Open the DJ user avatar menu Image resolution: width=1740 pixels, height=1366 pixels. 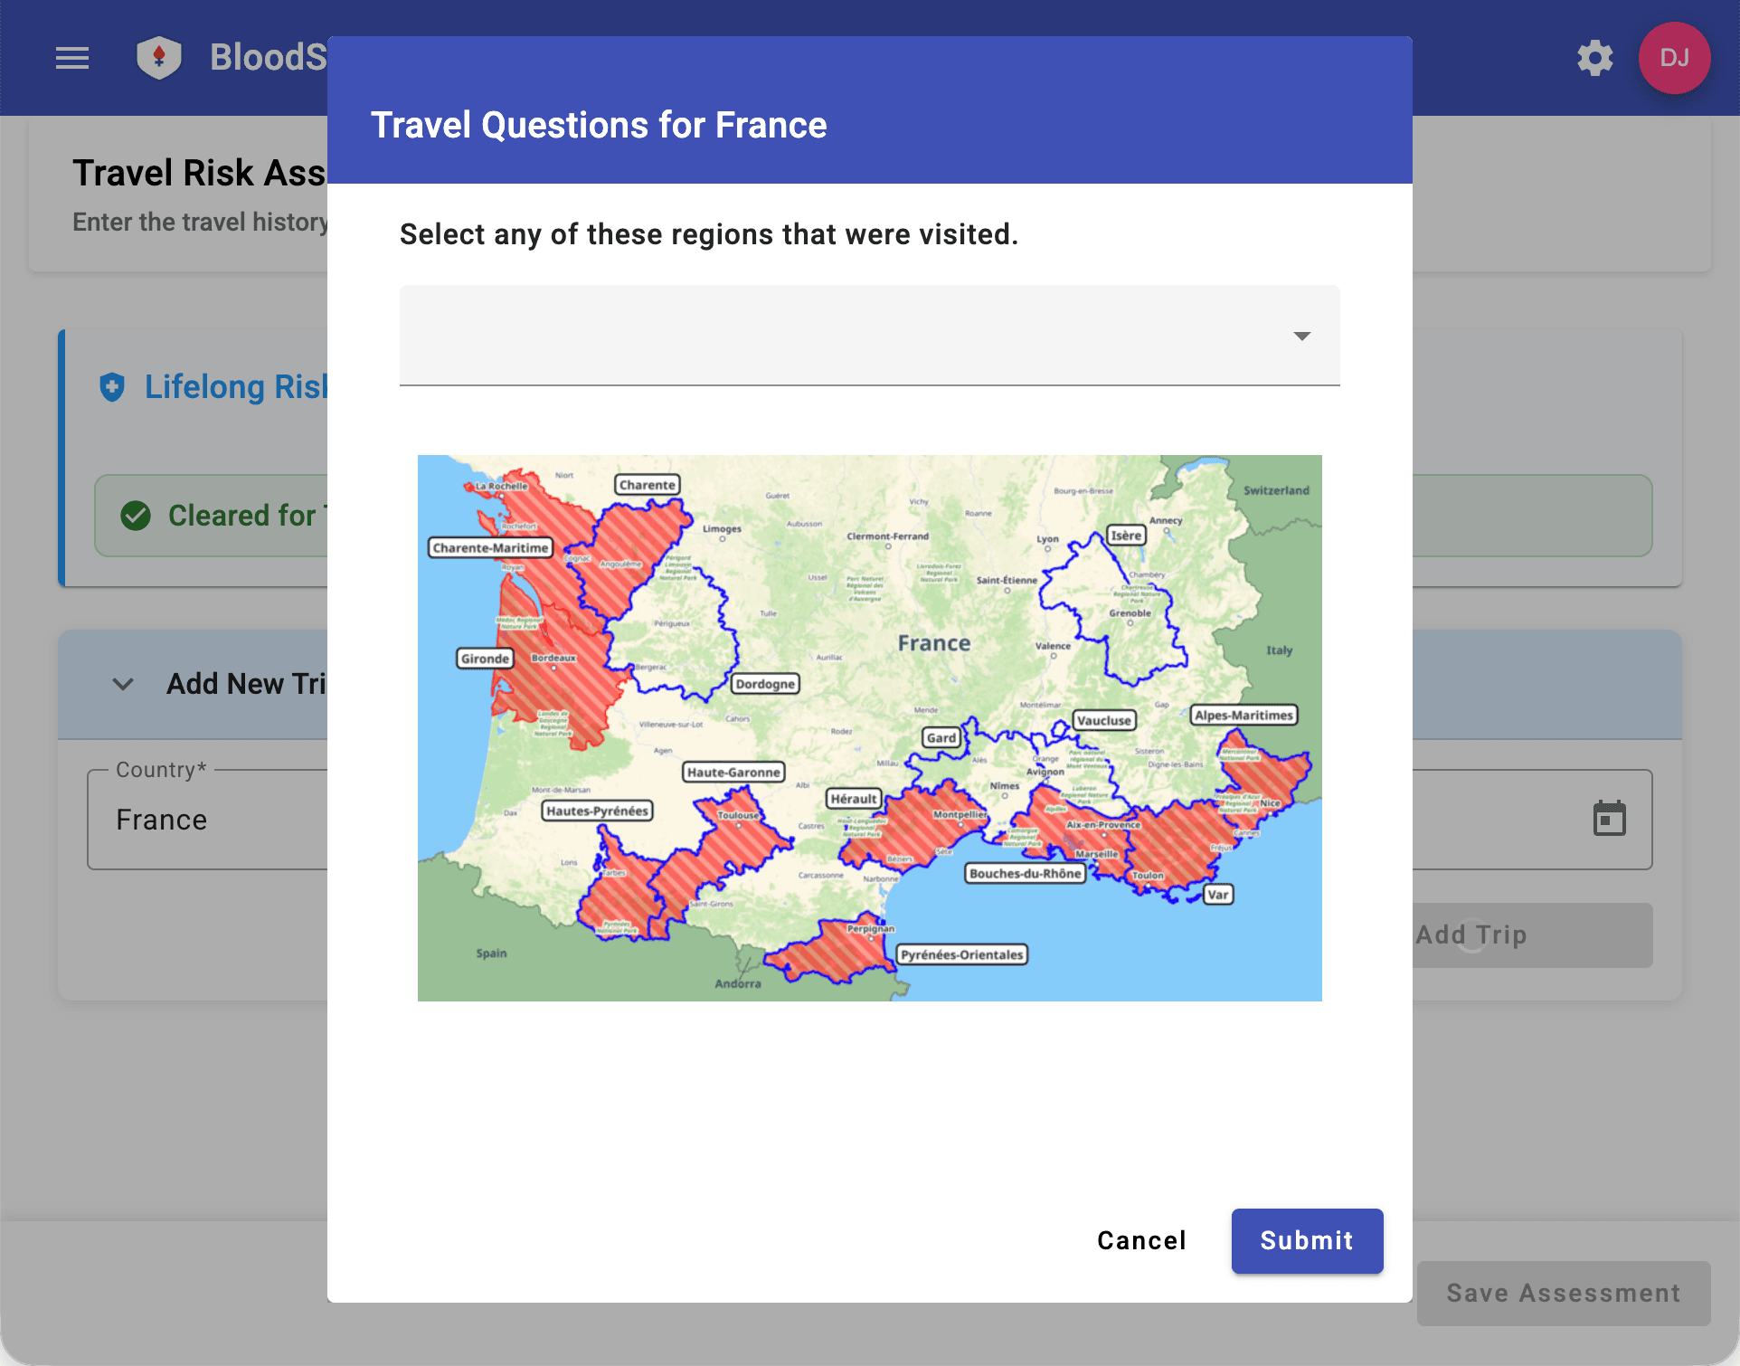1674,58
